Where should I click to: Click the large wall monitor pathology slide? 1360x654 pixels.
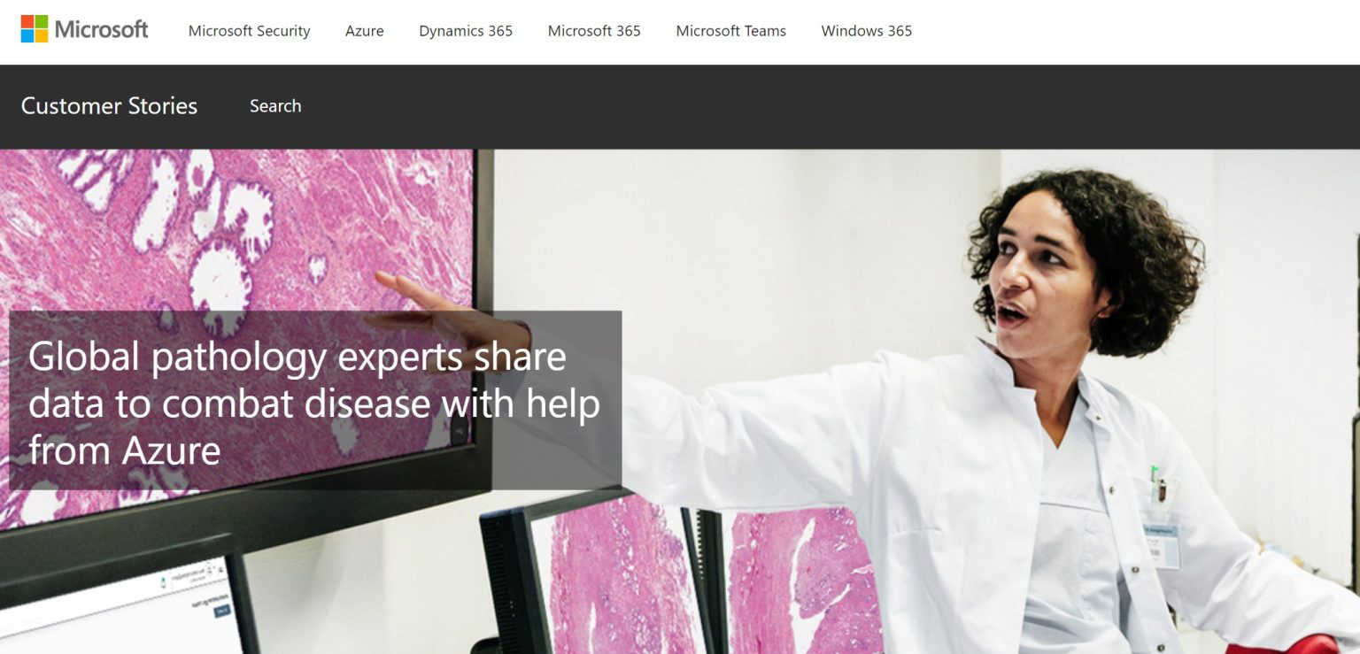click(x=239, y=230)
